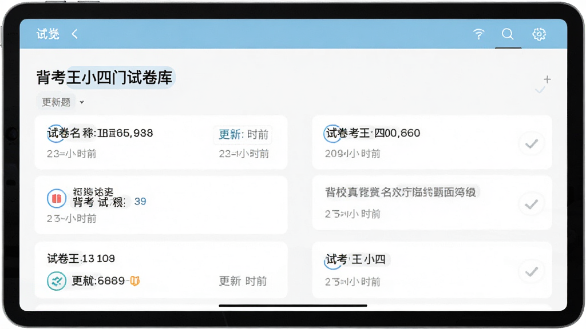This screenshot has height=329, width=586.
Task: Open the 更新题 filter label
Action: pyautogui.click(x=56, y=102)
